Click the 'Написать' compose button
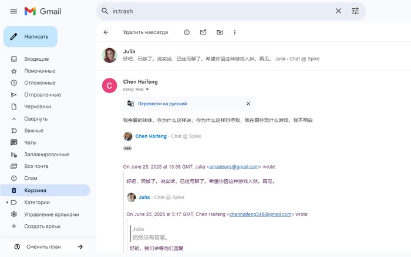Viewport: 411px width, 257px height. tap(31, 36)
